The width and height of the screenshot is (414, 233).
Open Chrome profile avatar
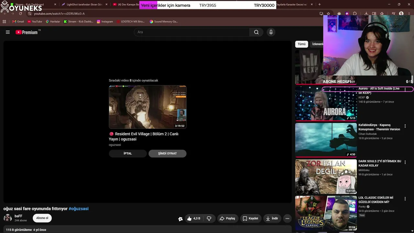[x=401, y=14]
